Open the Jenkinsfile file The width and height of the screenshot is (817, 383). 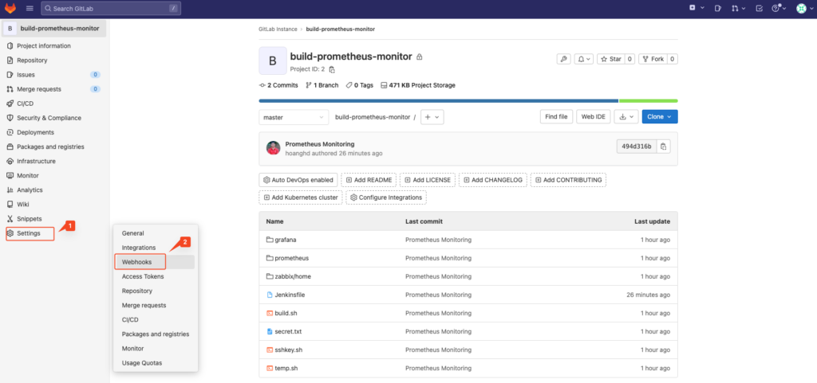click(x=290, y=295)
